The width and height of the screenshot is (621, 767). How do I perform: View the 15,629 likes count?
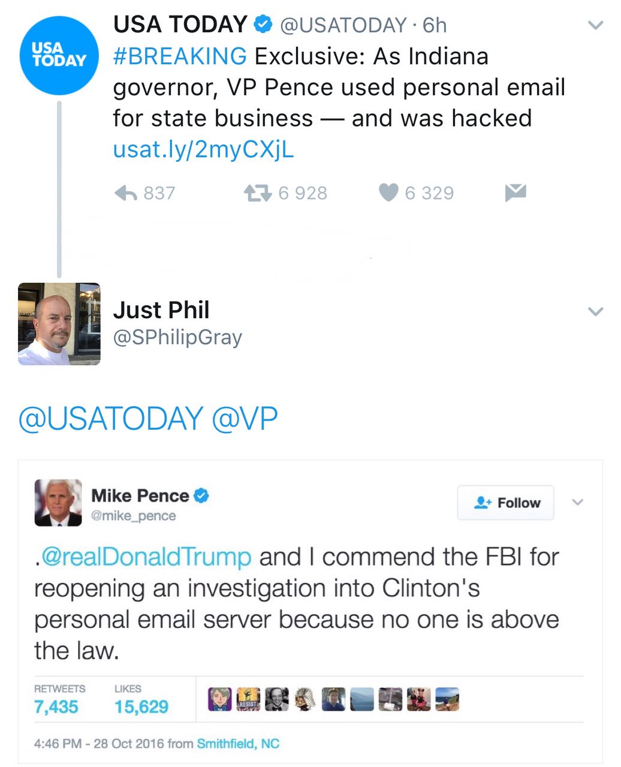141,706
